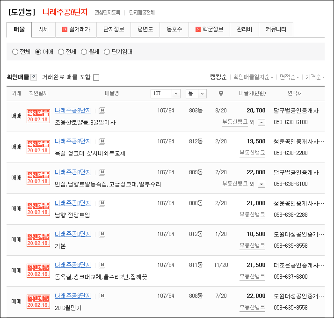Open N icon for the 812동 1/20 listing
The width and height of the screenshot is (334, 318).
(x=102, y=234)
